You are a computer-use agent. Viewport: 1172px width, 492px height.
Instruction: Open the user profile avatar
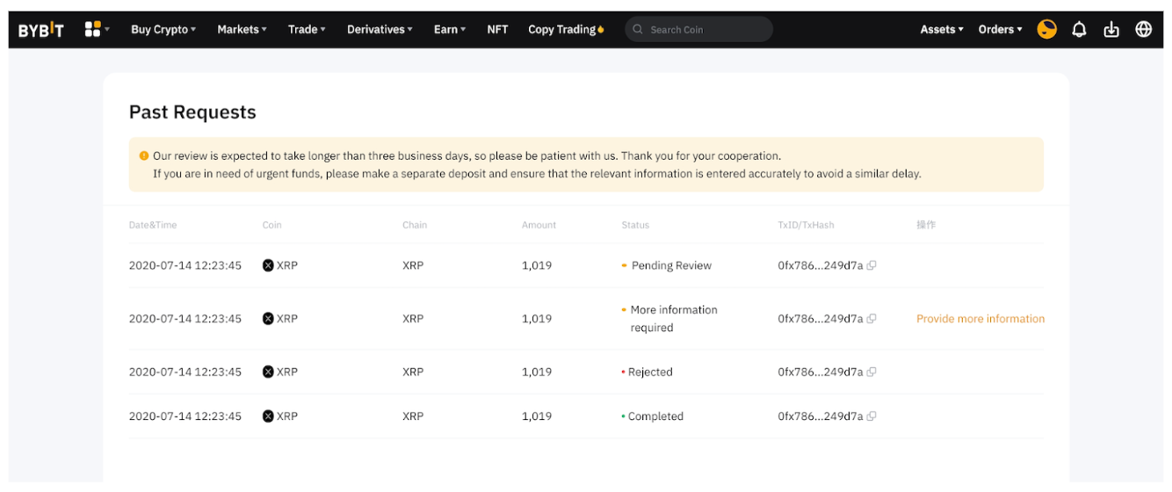pos(1046,29)
